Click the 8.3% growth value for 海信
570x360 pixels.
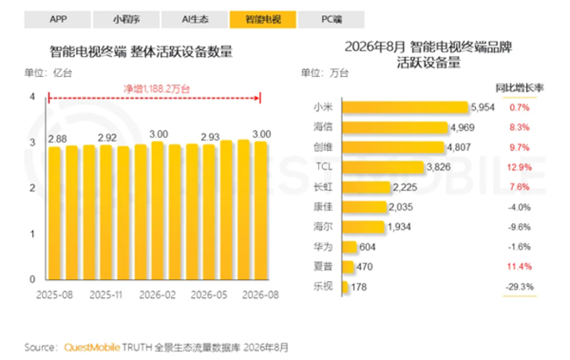coord(519,128)
